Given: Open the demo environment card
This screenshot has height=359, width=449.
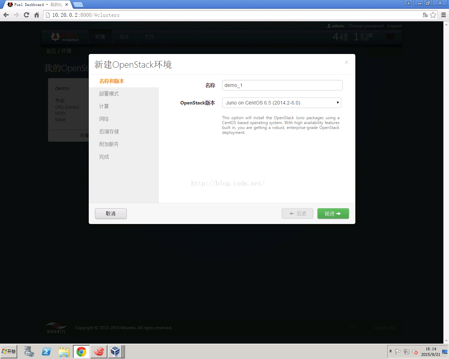Looking at the screenshot, I should [68, 110].
